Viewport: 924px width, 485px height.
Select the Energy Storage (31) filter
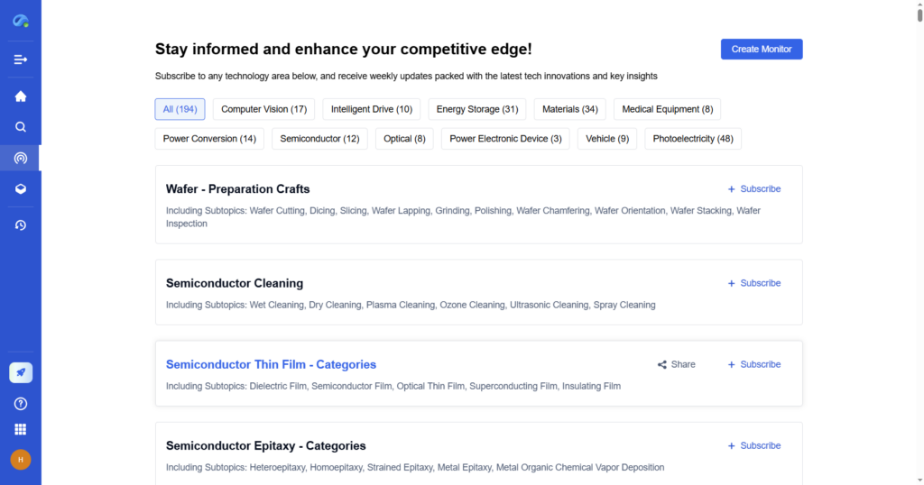click(476, 109)
